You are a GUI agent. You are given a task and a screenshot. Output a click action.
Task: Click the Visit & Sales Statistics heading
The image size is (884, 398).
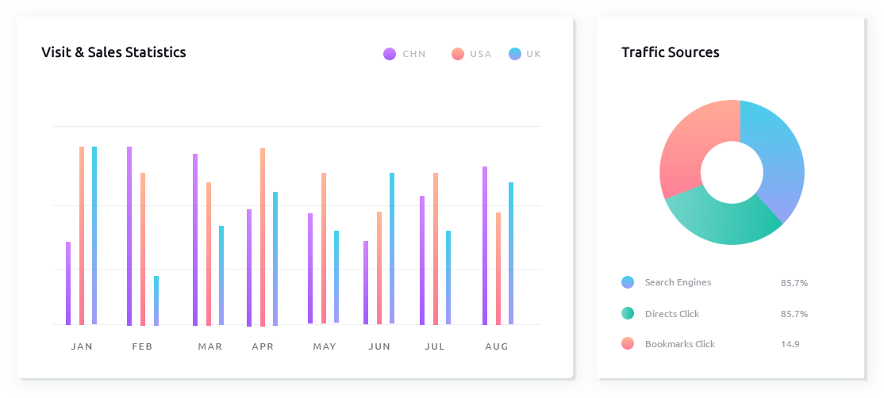[x=113, y=52]
